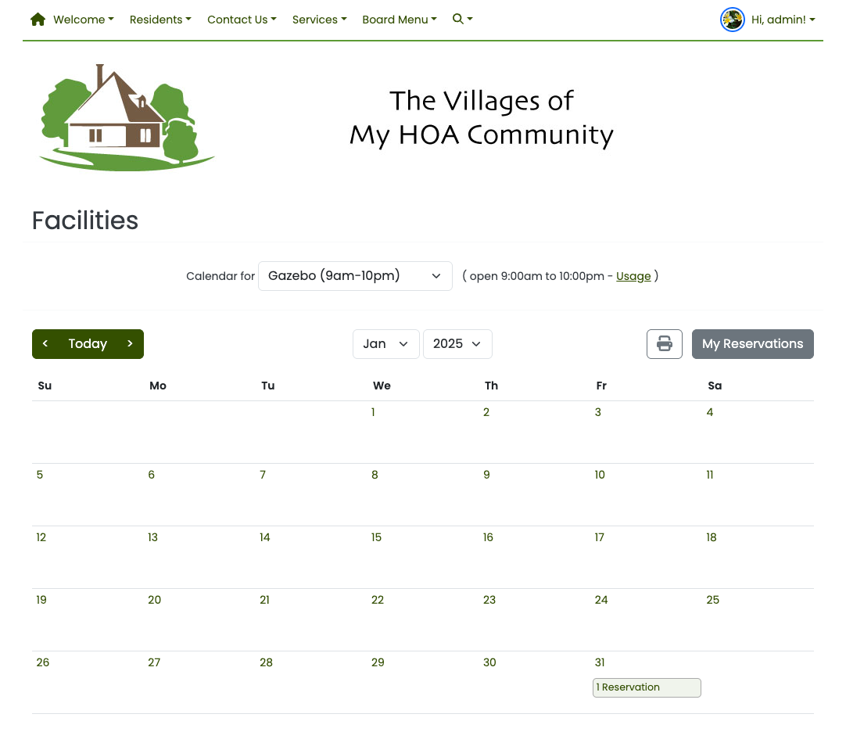The height and width of the screenshot is (732, 846).
Task: Open the Board Menu
Action: point(400,20)
